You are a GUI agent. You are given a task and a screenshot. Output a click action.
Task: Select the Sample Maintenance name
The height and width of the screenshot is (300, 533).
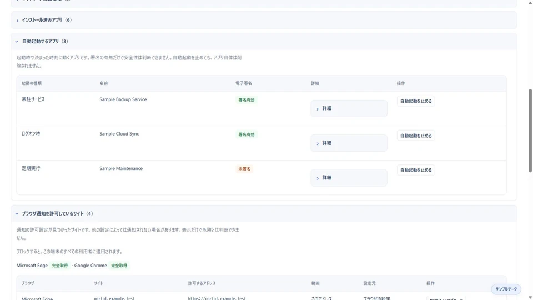[x=121, y=168]
